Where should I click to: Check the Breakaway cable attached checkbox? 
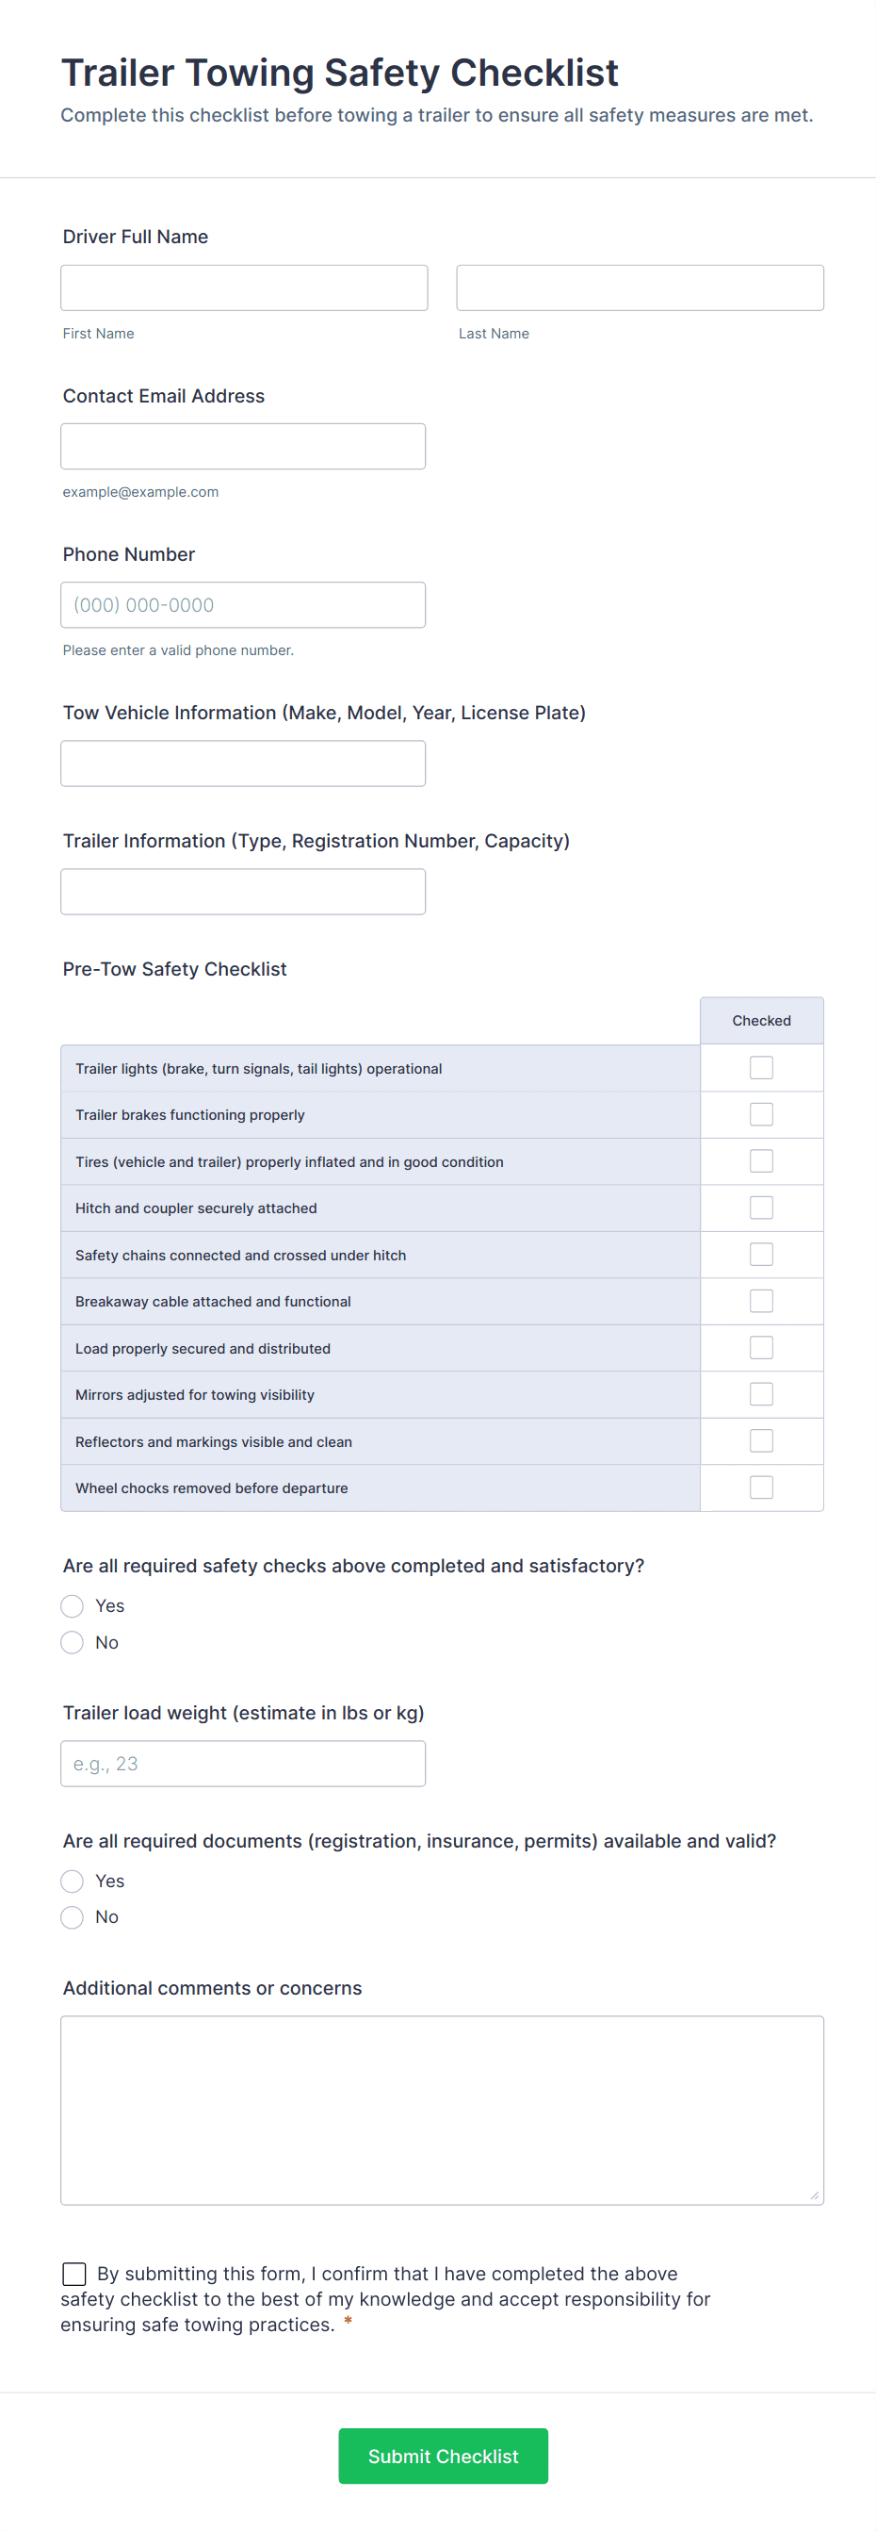(761, 1300)
